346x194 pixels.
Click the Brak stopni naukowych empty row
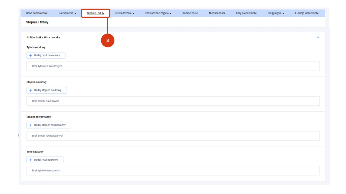click(173, 101)
